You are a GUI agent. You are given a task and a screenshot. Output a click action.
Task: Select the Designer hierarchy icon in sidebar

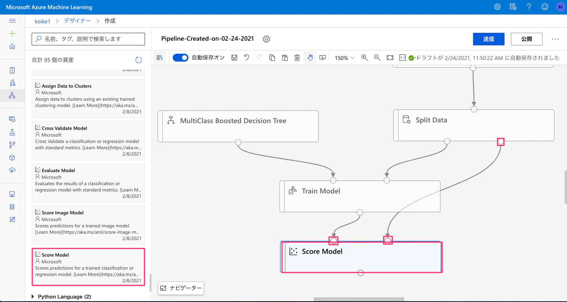click(x=12, y=96)
